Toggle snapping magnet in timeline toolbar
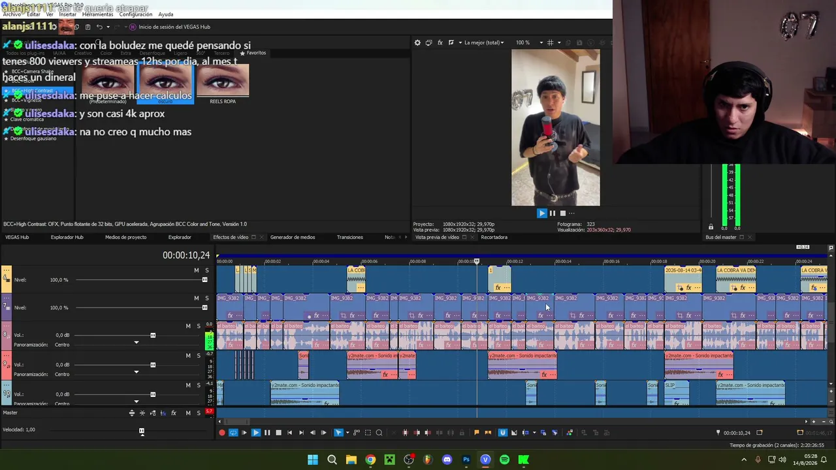Viewport: 836px width, 470px height. (x=502, y=432)
